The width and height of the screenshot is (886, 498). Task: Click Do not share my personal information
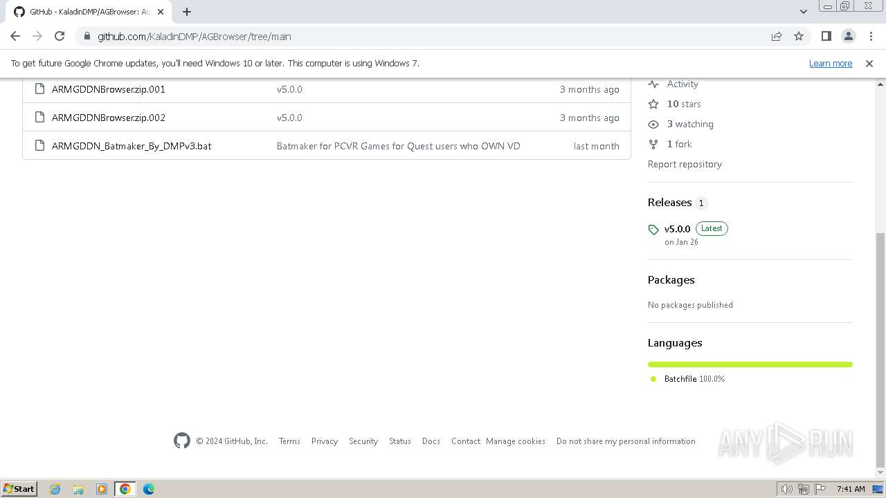(626, 441)
